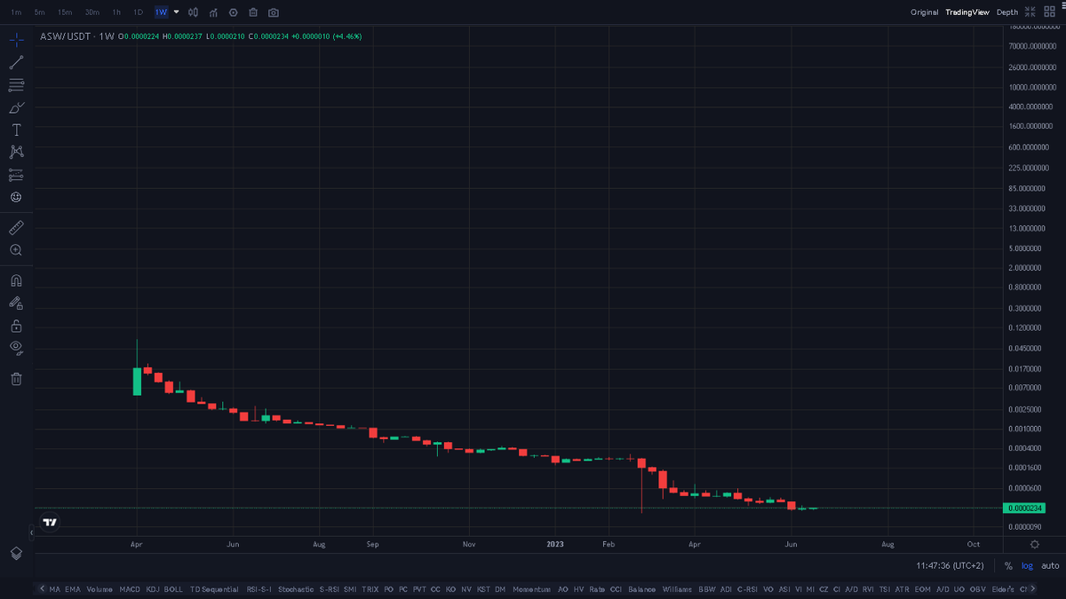
Task: Add the Williams indicator
Action: pyautogui.click(x=677, y=589)
